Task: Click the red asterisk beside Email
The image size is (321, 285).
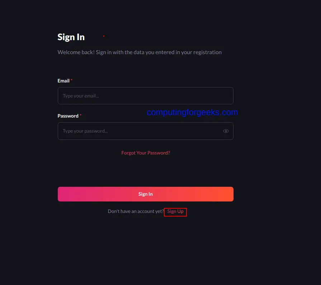Action: tap(71, 80)
